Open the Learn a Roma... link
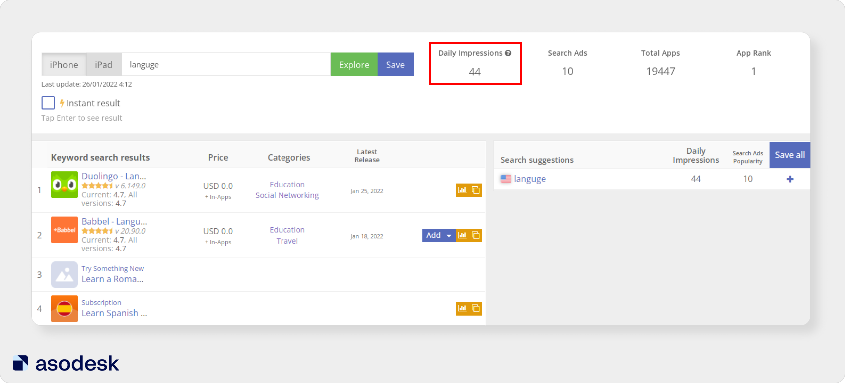845x383 pixels. [x=112, y=279]
